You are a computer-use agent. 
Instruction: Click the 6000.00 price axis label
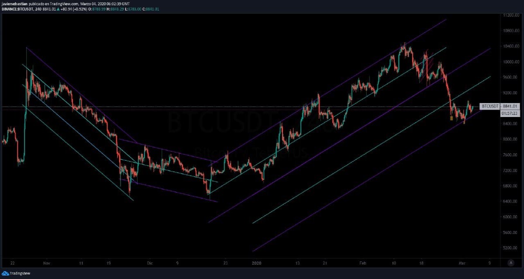pyautogui.click(x=510, y=217)
